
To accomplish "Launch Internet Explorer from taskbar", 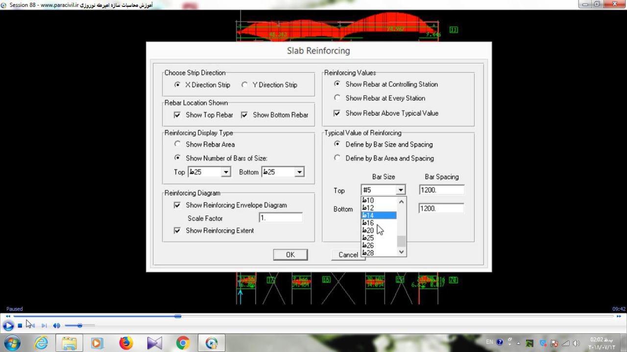I will pos(41,343).
